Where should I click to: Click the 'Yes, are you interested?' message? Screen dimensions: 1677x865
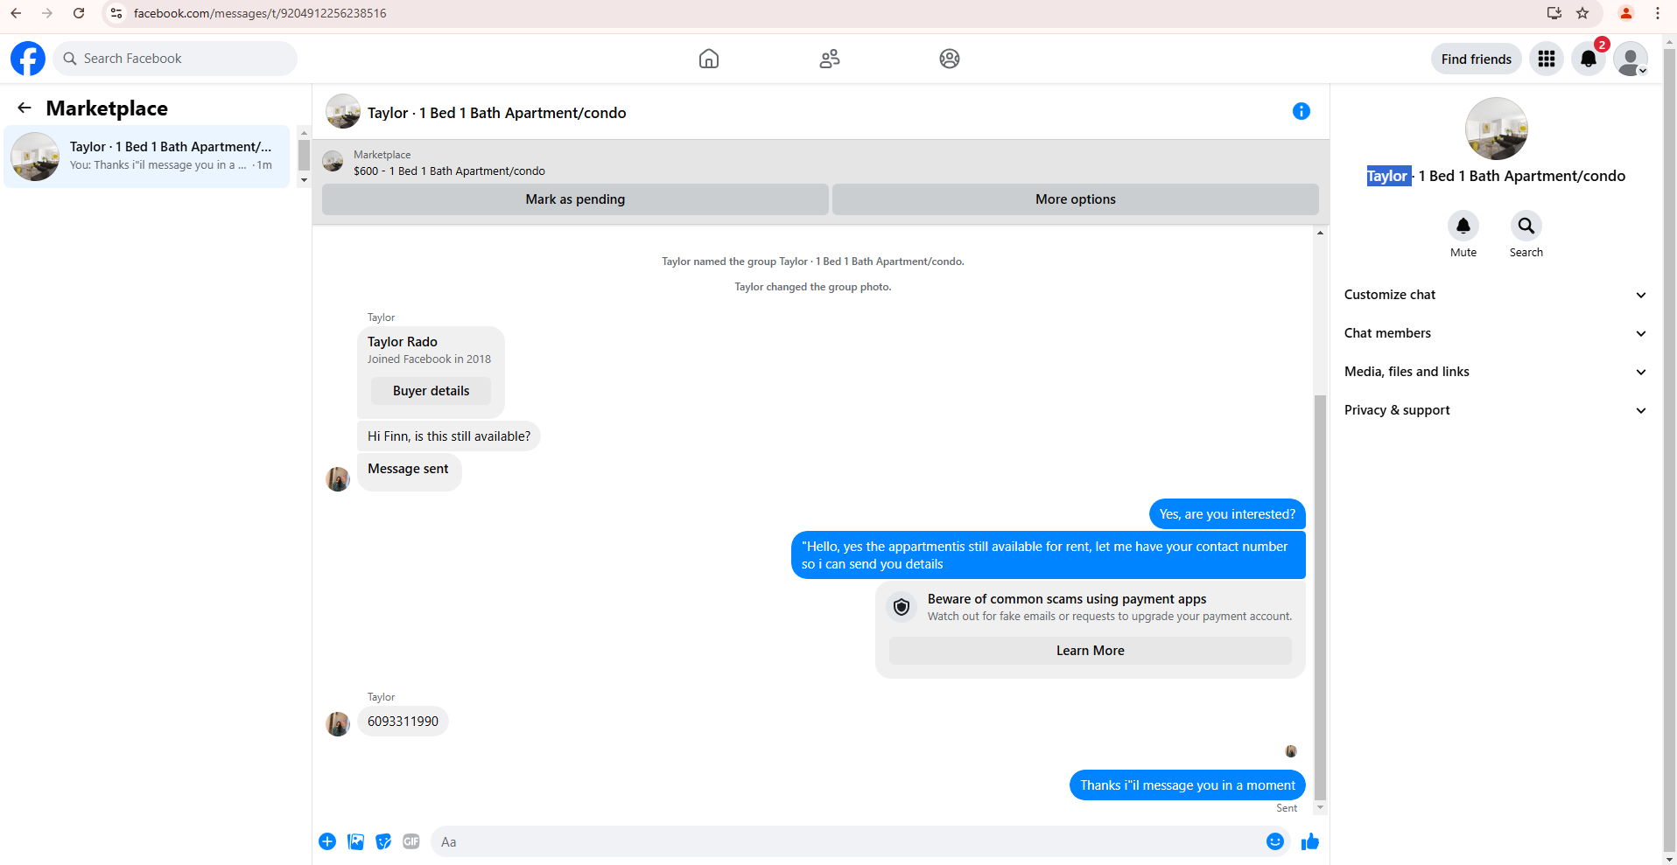click(x=1227, y=514)
